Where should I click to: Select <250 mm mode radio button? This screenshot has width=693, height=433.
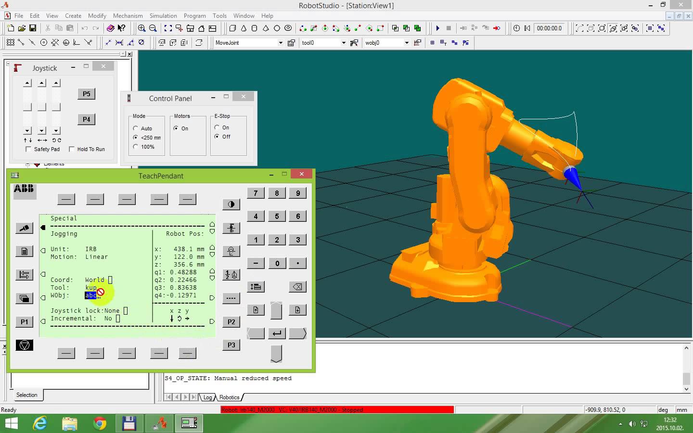coord(136,138)
